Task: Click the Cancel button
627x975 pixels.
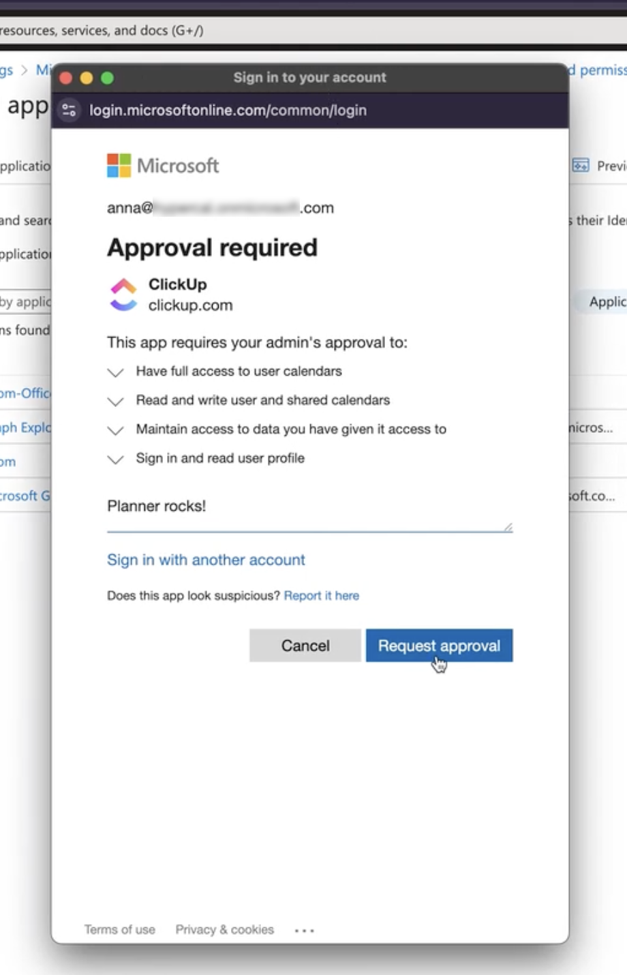Action: (305, 645)
